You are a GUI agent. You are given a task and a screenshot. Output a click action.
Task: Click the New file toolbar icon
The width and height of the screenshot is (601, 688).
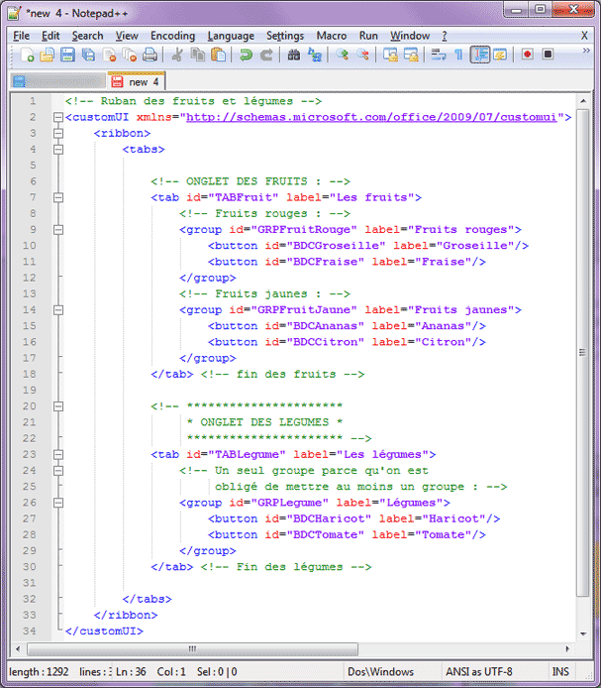pos(27,55)
